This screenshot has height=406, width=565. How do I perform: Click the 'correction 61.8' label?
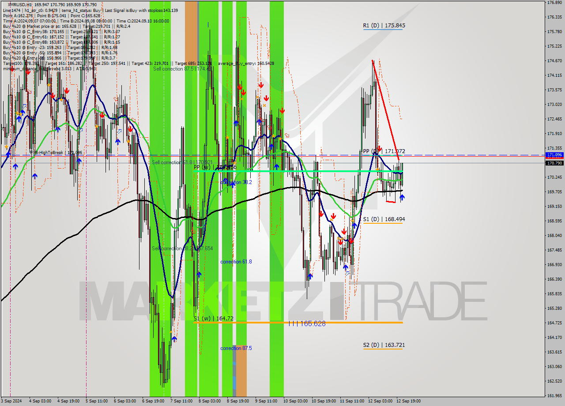pos(236,262)
